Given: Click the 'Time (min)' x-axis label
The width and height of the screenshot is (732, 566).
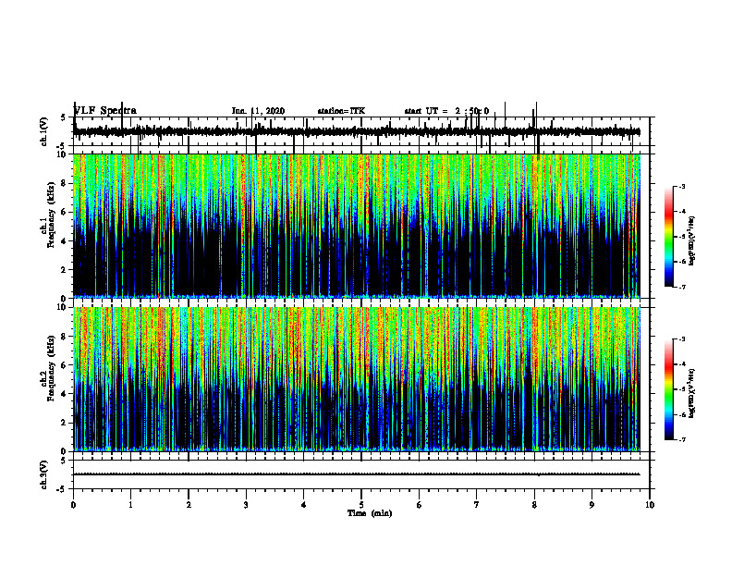Looking at the screenshot, I should pos(370,513).
